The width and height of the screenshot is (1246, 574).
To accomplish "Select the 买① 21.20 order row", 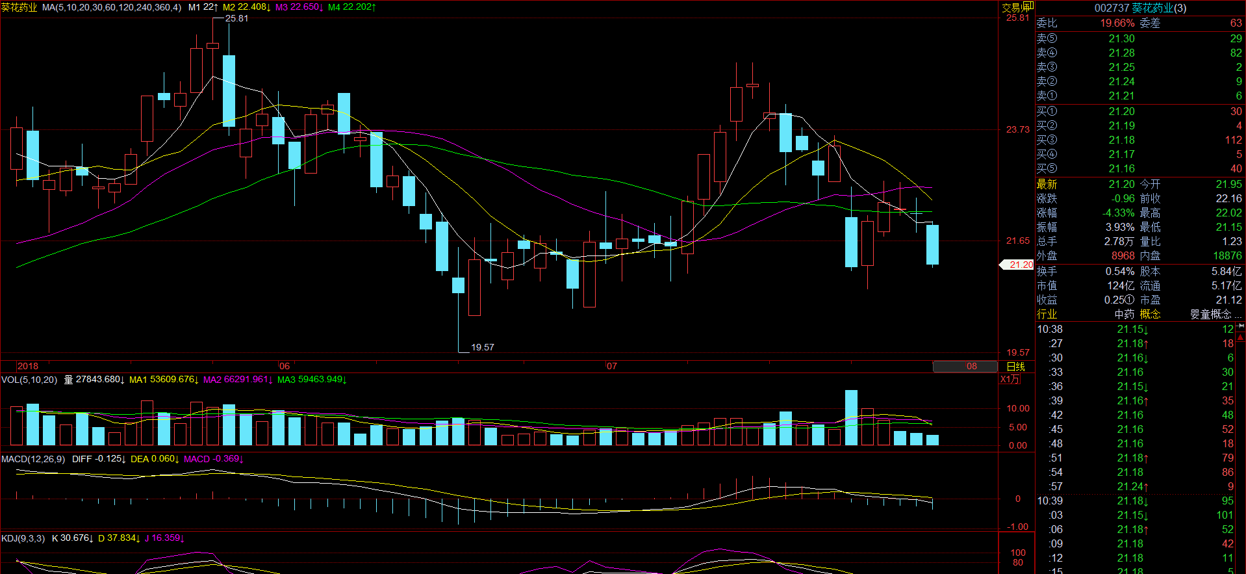I will (1139, 111).
